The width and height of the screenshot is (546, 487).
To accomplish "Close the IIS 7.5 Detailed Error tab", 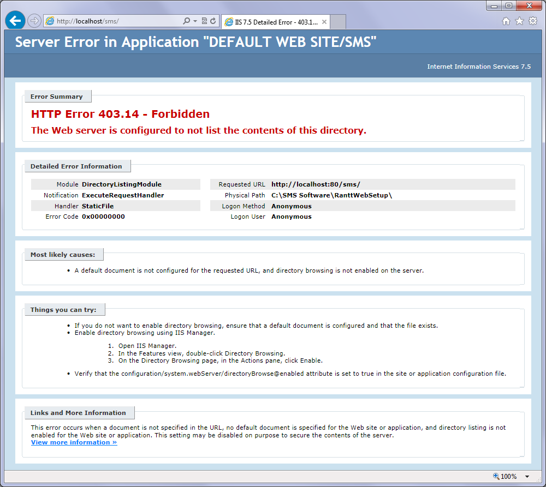I will (324, 22).
